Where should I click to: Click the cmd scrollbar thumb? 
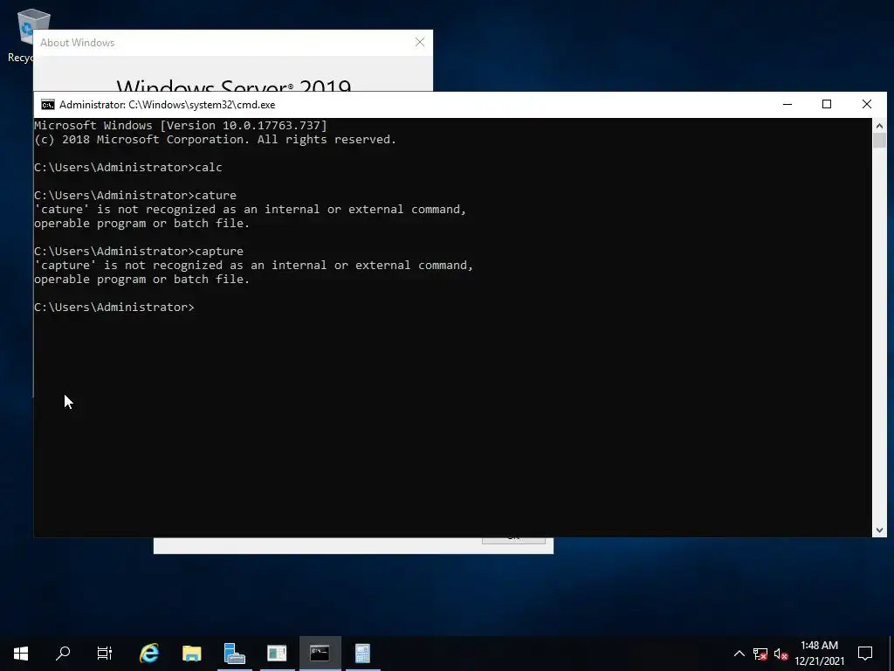click(x=879, y=141)
